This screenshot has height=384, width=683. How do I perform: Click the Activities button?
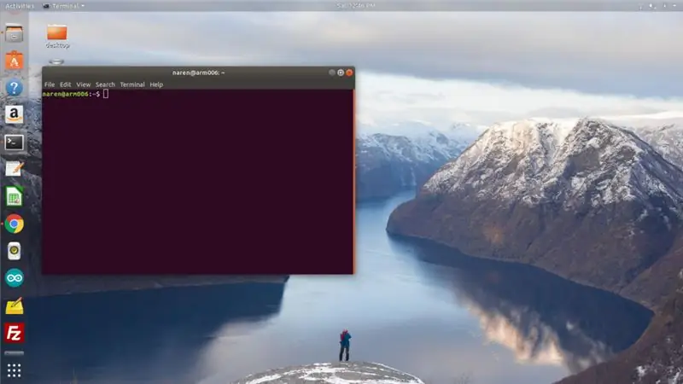[19, 6]
